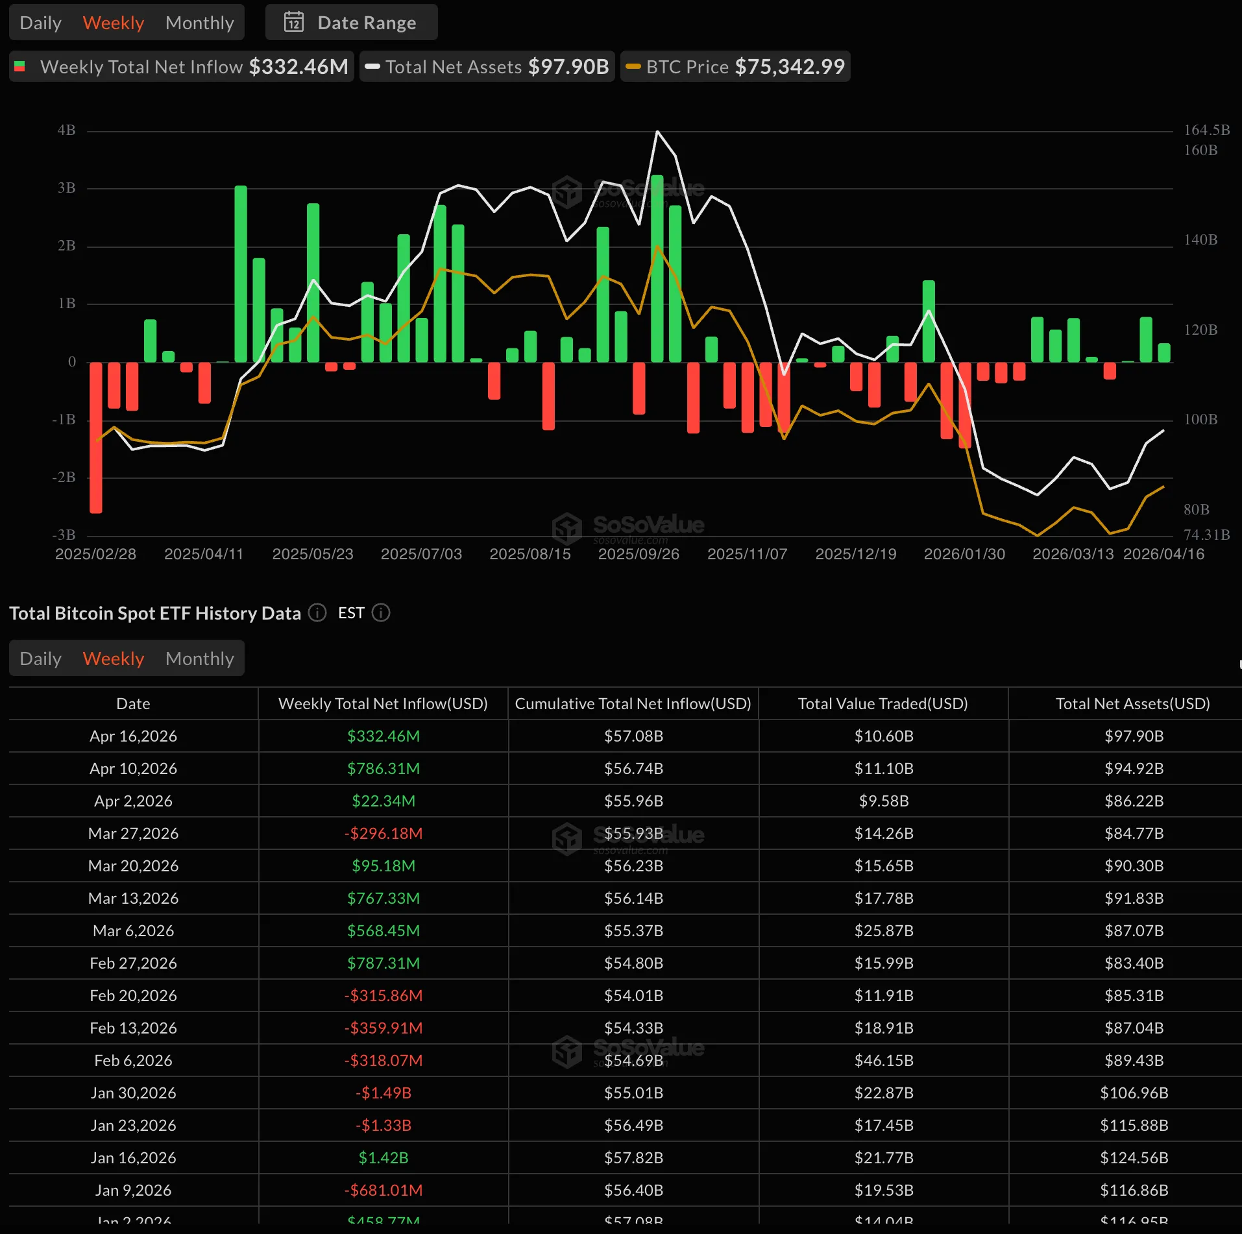This screenshot has width=1242, height=1234.
Task: Click Weekly tab in history table
Action: [x=113, y=659]
